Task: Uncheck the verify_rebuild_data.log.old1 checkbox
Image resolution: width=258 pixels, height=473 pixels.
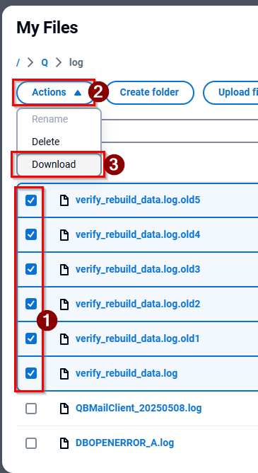Action: coord(31,338)
